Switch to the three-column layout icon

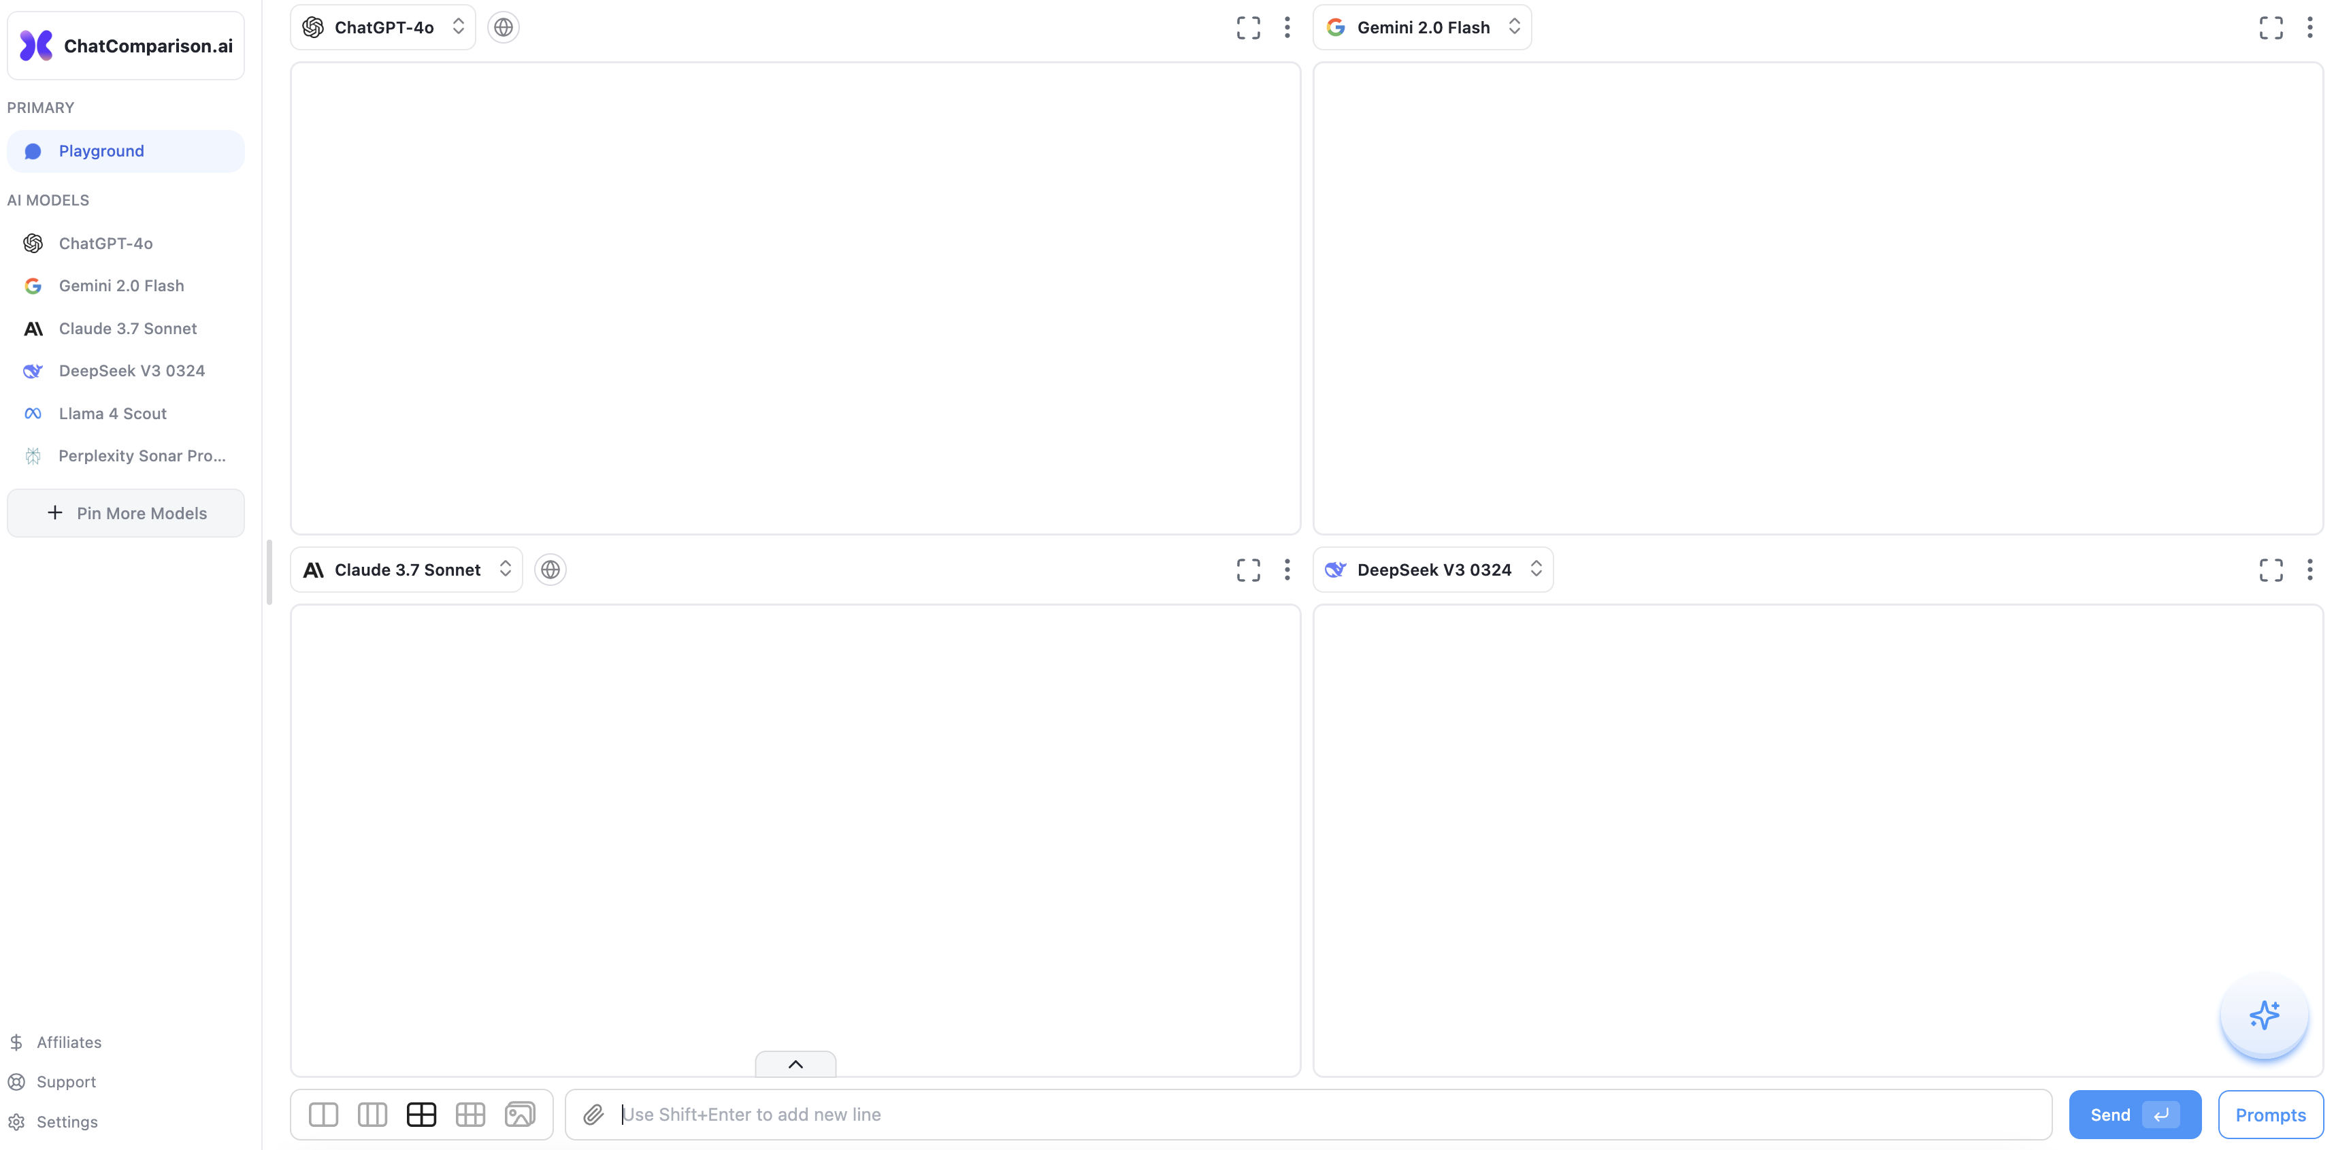pyautogui.click(x=372, y=1114)
